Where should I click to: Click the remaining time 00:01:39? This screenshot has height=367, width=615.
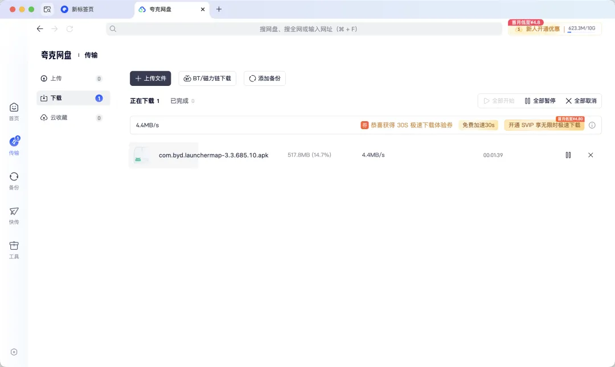[x=493, y=155]
